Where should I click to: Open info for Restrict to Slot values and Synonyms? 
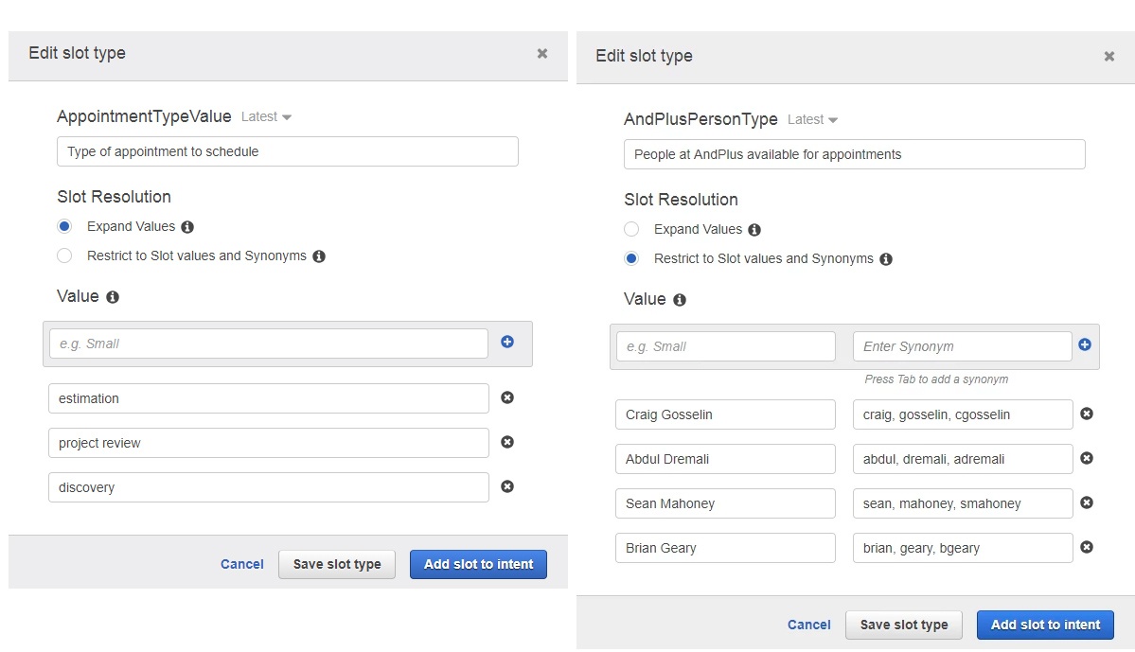[x=319, y=256]
